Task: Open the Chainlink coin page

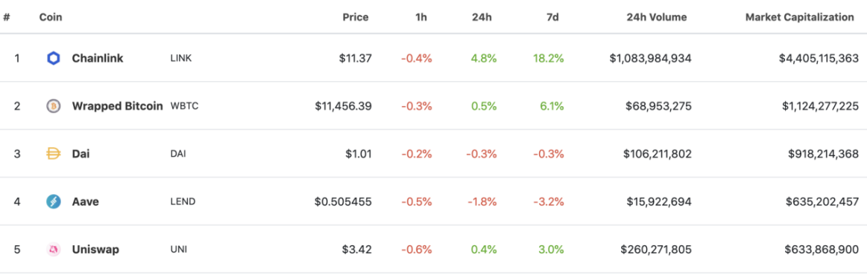Action: pyautogui.click(x=98, y=59)
